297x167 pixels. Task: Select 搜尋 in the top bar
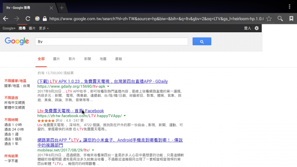22,28
